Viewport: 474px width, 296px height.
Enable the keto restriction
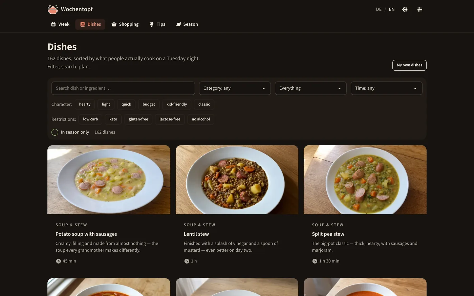click(x=113, y=119)
